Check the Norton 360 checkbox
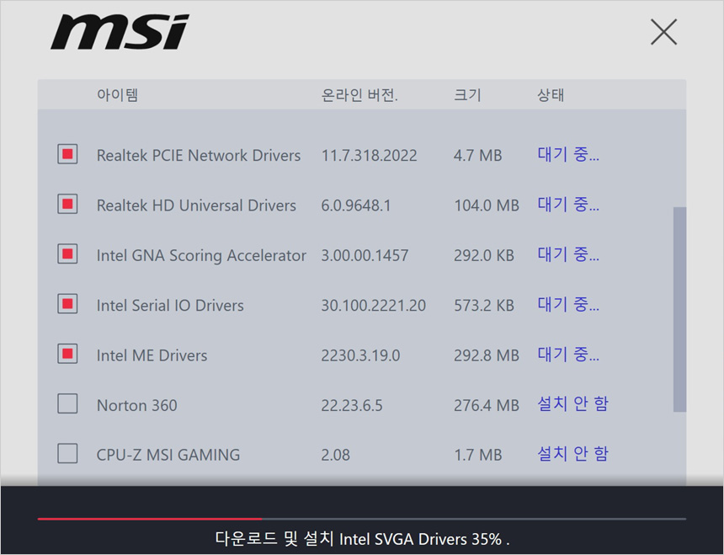 67,404
